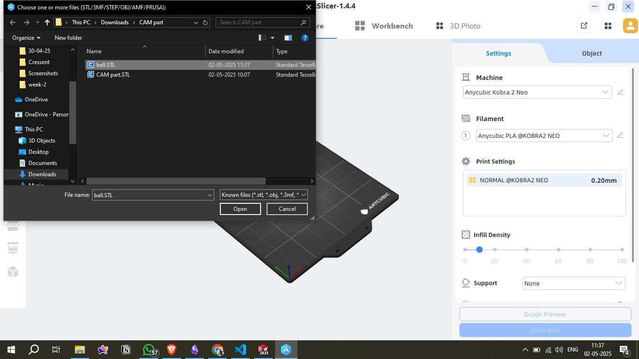The height and width of the screenshot is (359, 639).
Task: Select the CAM part.STL file
Action: tap(200, 75)
